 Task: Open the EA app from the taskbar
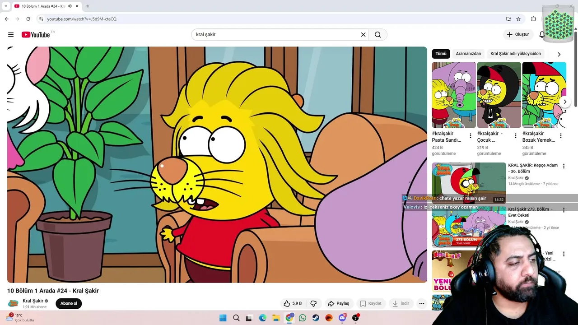329,318
